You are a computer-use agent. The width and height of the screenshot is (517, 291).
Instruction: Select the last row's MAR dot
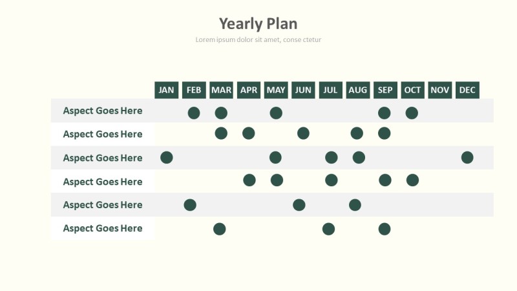(220, 229)
